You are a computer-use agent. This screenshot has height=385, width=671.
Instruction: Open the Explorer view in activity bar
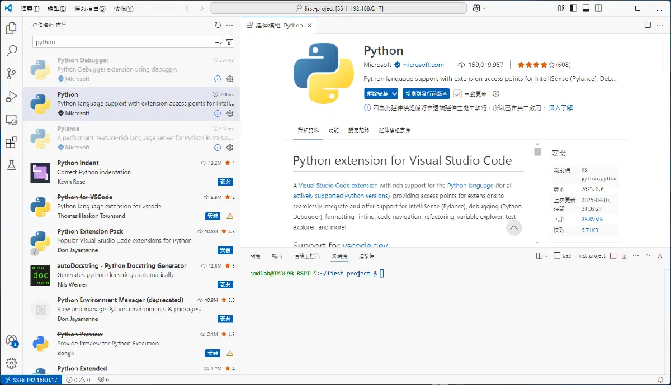coord(11,28)
